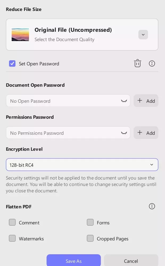This screenshot has height=266, width=165.
Task: Uncheck the Set Open Password checkbox
Action: coord(12,63)
